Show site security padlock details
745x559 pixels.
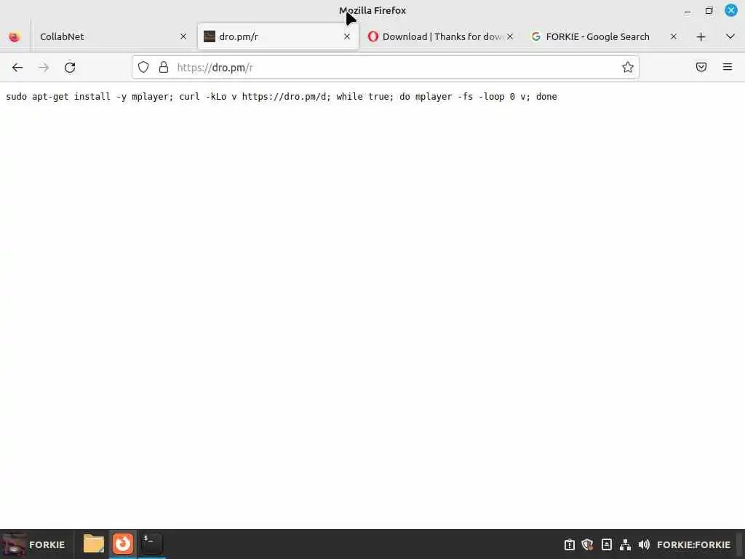coord(164,68)
